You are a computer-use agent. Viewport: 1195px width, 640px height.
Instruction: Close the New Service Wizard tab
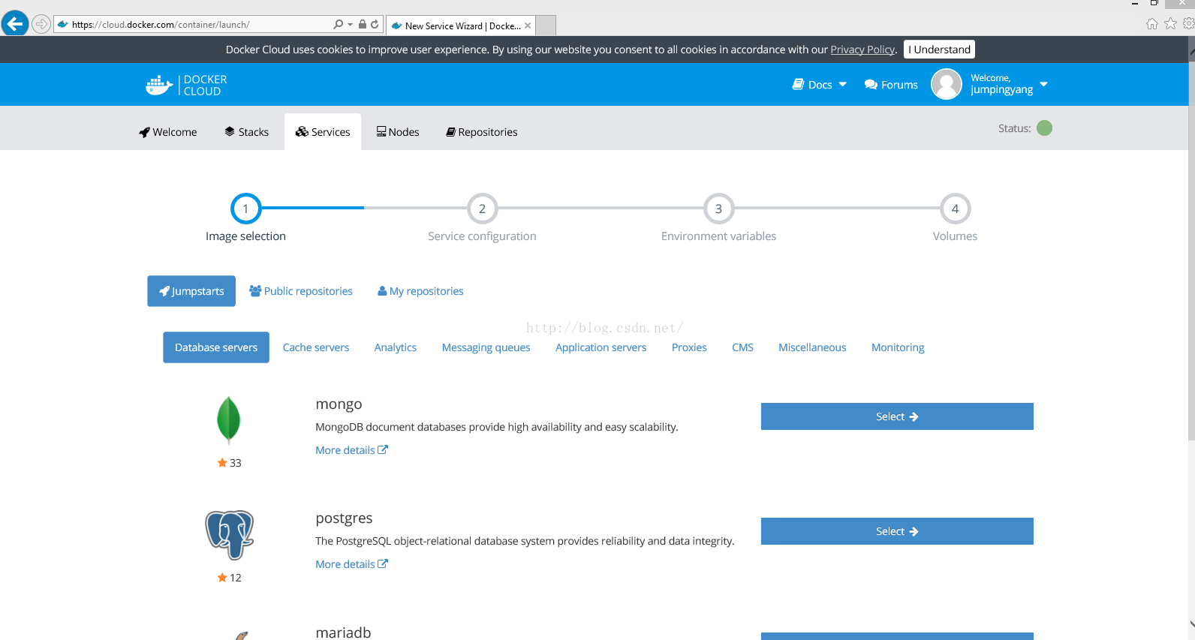coord(528,26)
